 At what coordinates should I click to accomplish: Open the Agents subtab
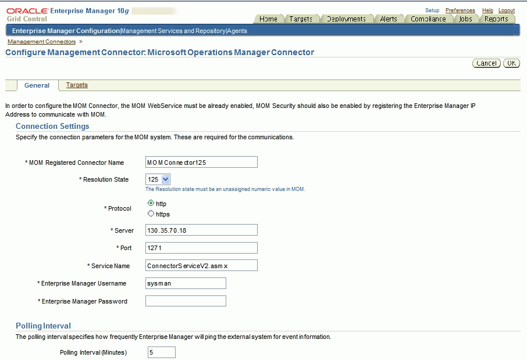pyautogui.click(x=237, y=31)
